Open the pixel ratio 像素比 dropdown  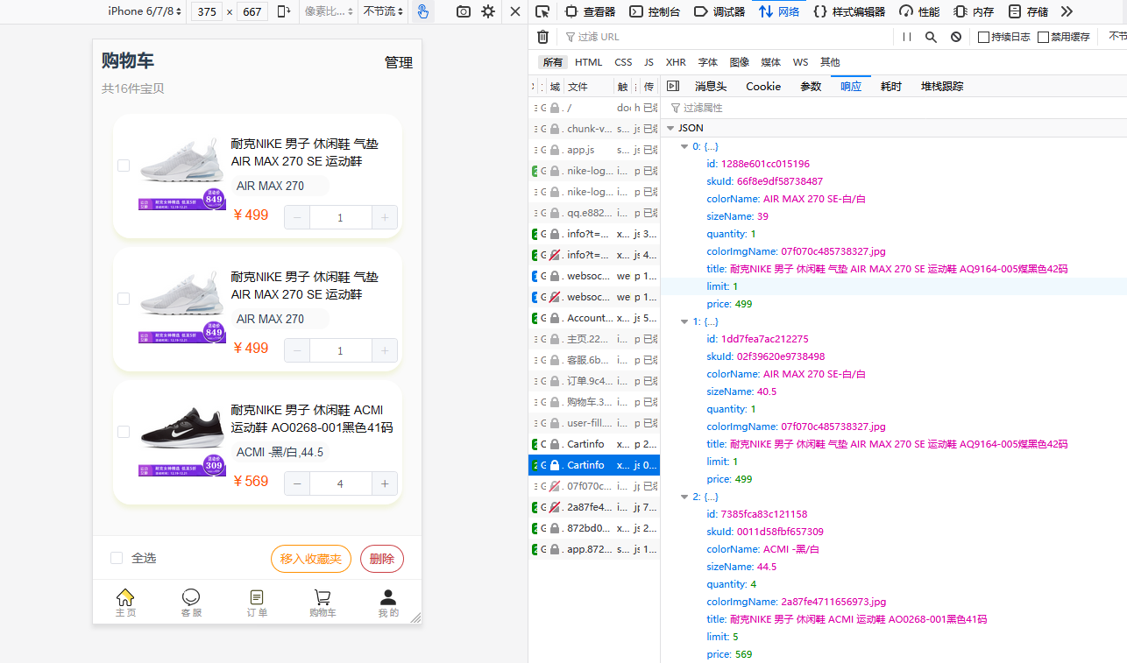click(x=329, y=11)
